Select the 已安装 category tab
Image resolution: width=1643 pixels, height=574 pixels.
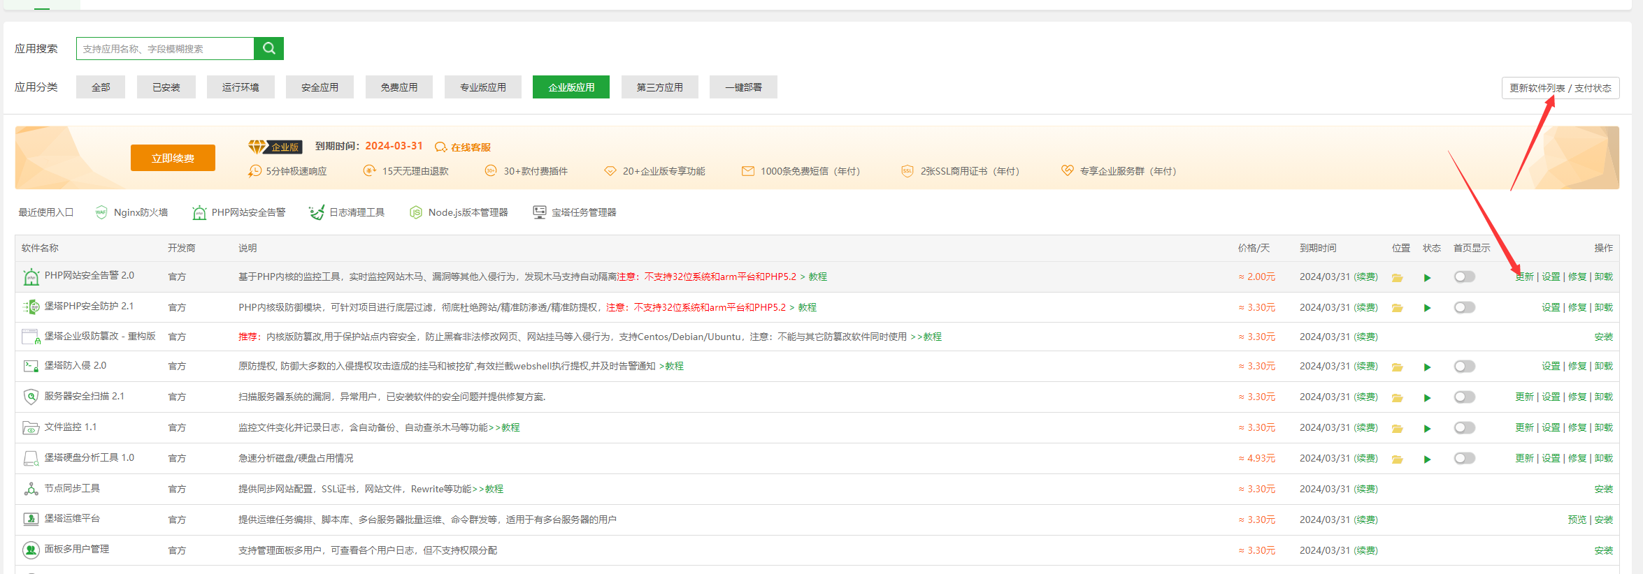(x=166, y=87)
